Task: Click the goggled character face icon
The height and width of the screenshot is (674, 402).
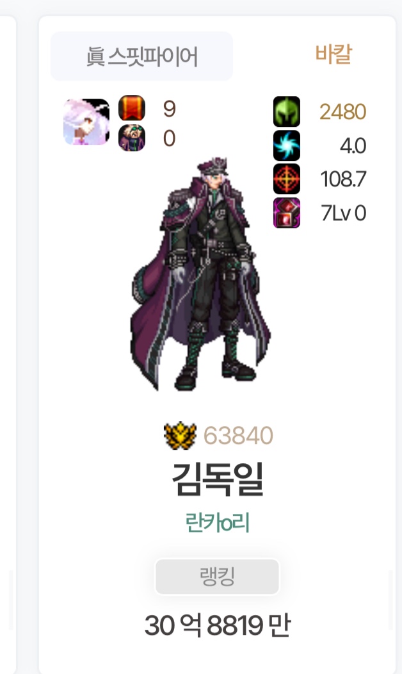Action: [x=132, y=138]
